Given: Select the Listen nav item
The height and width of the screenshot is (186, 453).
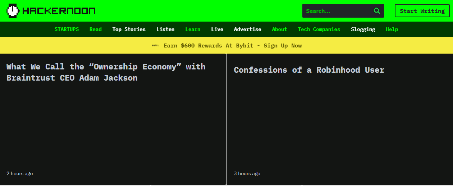Looking at the screenshot, I should pyautogui.click(x=165, y=29).
